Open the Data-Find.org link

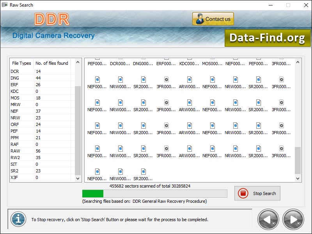click(268, 38)
